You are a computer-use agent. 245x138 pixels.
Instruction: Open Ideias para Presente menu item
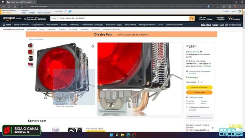(147, 25)
